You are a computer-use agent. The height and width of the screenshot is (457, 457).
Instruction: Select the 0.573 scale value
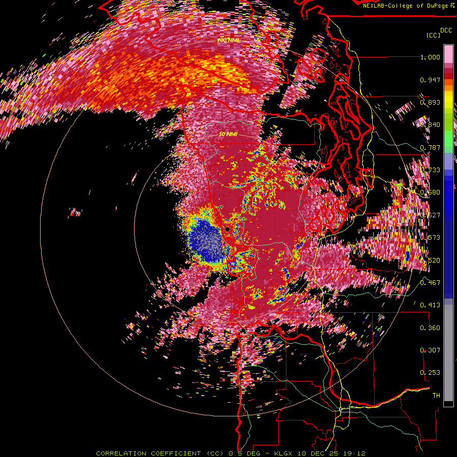tap(430, 237)
